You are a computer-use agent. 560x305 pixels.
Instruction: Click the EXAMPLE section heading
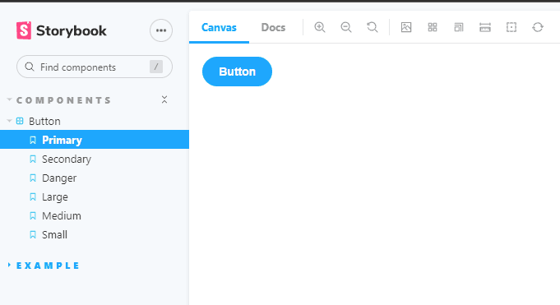pos(48,266)
